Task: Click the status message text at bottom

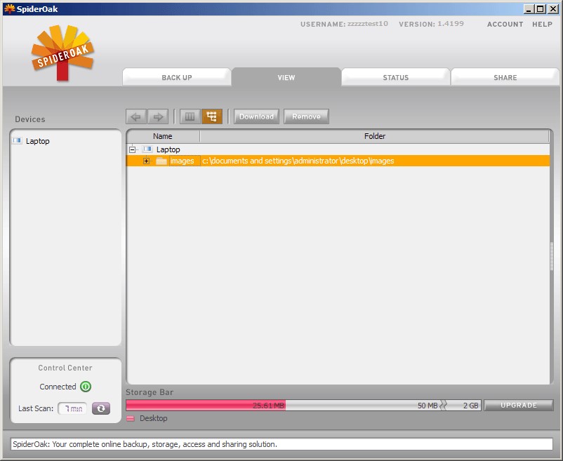Action: point(145,444)
